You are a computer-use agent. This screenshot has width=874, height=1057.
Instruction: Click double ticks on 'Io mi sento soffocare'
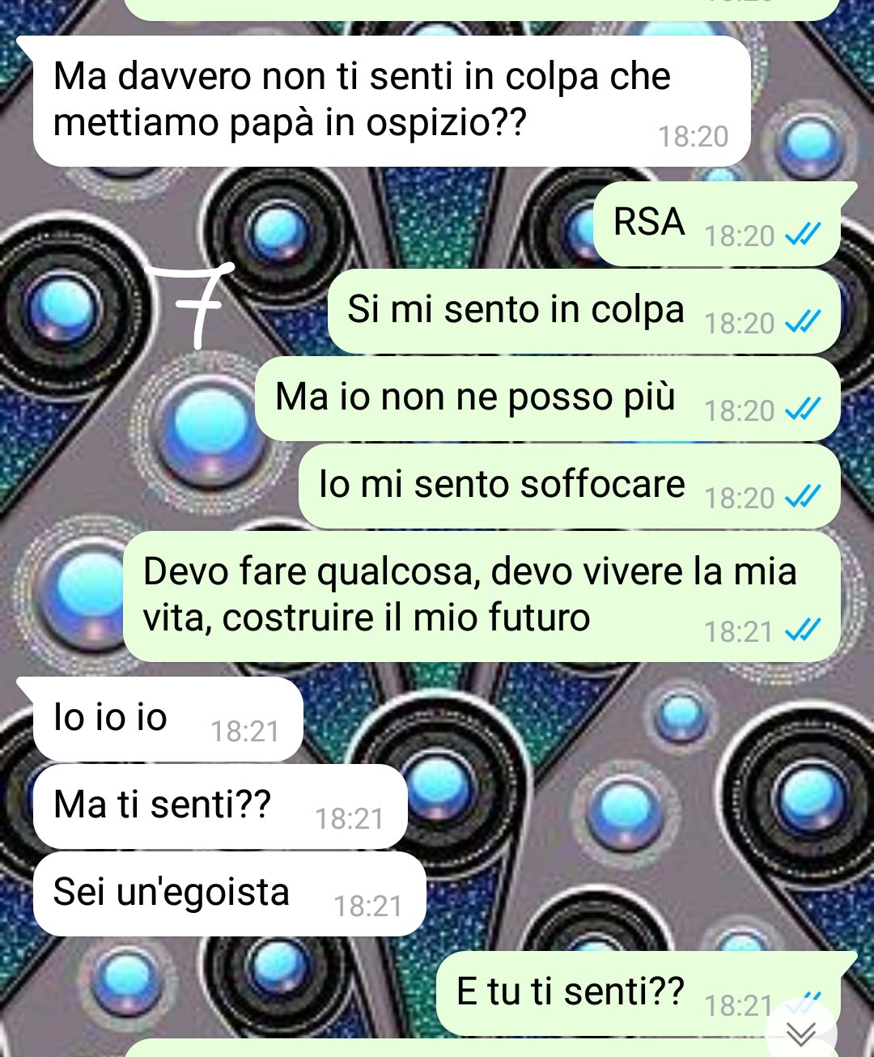804,497
